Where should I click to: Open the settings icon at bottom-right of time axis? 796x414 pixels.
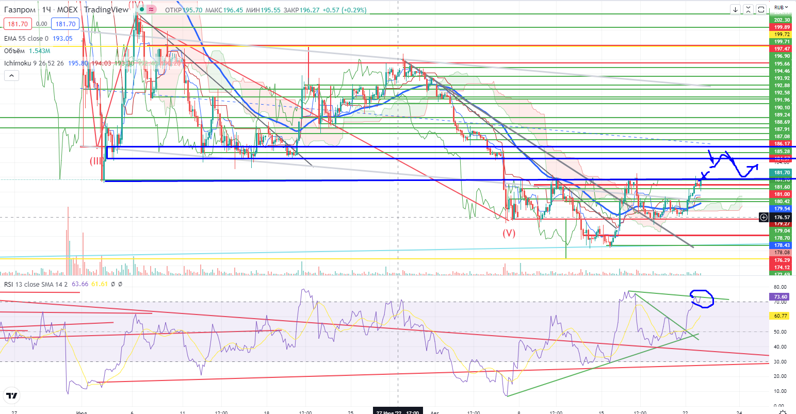[782, 411]
